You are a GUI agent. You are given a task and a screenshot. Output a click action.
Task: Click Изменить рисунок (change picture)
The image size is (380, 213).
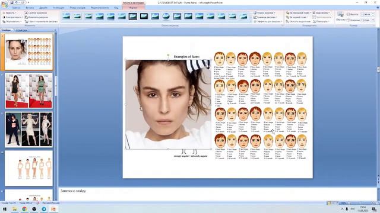[x=36, y=17]
